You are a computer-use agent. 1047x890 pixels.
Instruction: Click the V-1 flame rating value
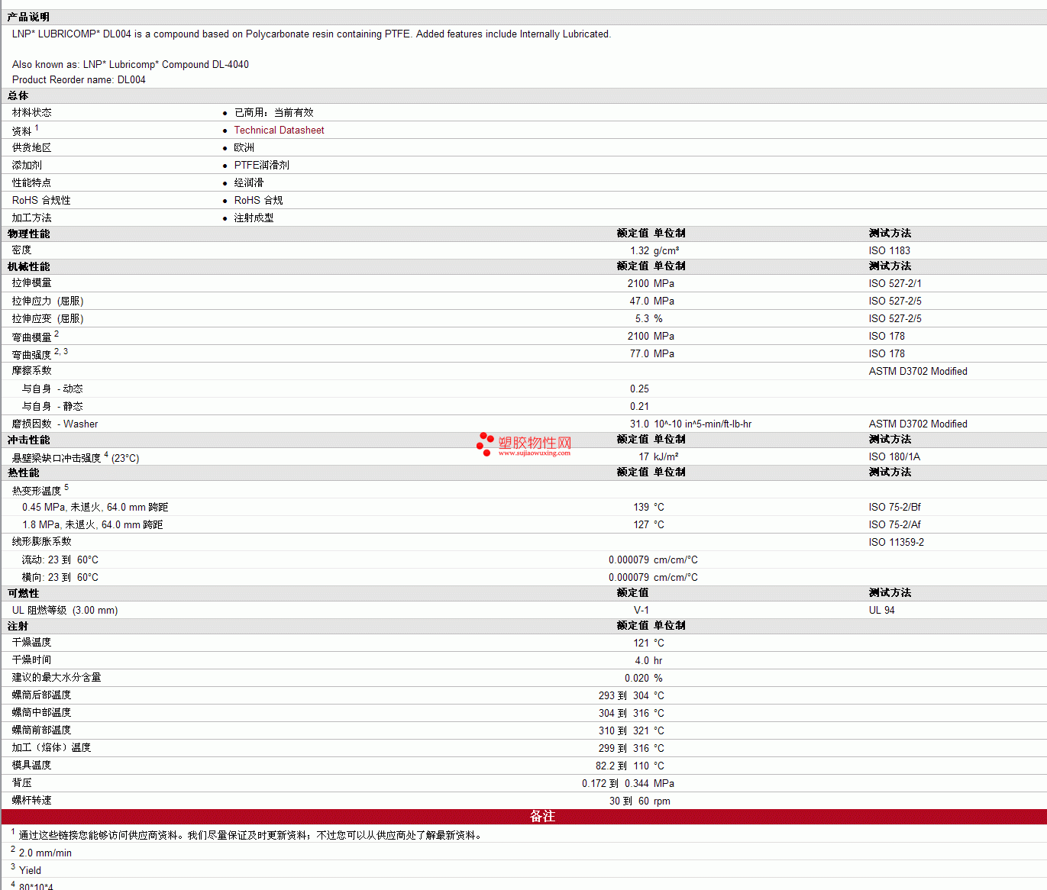click(x=641, y=611)
